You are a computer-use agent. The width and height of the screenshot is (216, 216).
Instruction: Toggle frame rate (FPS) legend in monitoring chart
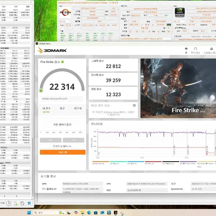101,163
